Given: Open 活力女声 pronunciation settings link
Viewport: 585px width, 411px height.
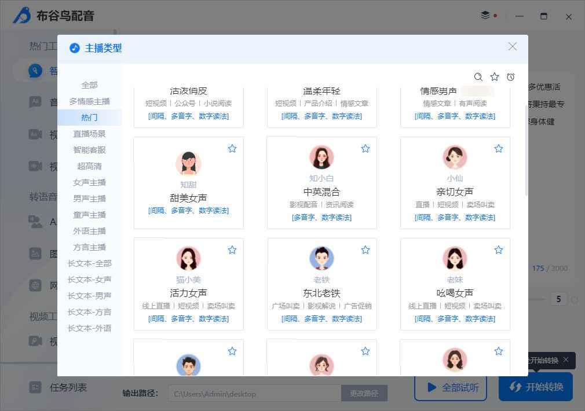Looking at the screenshot, I should (x=188, y=319).
